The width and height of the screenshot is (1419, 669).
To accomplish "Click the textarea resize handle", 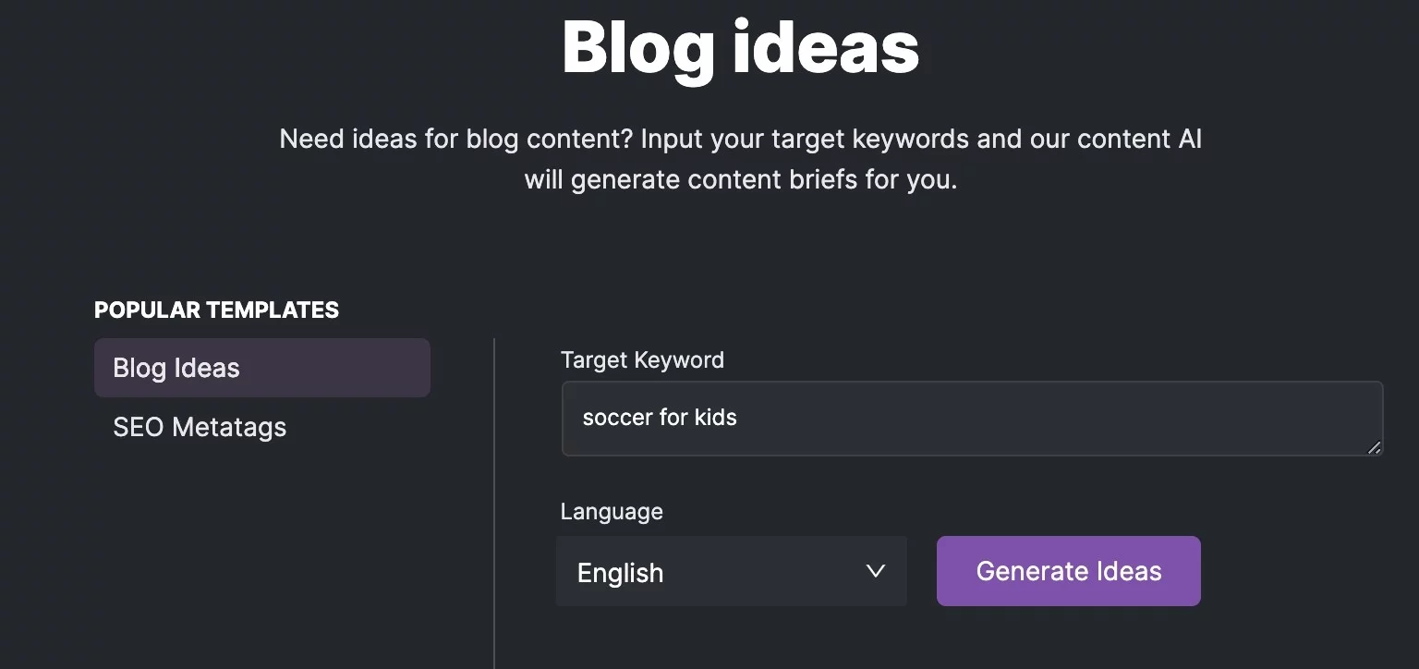I will tap(1375, 449).
